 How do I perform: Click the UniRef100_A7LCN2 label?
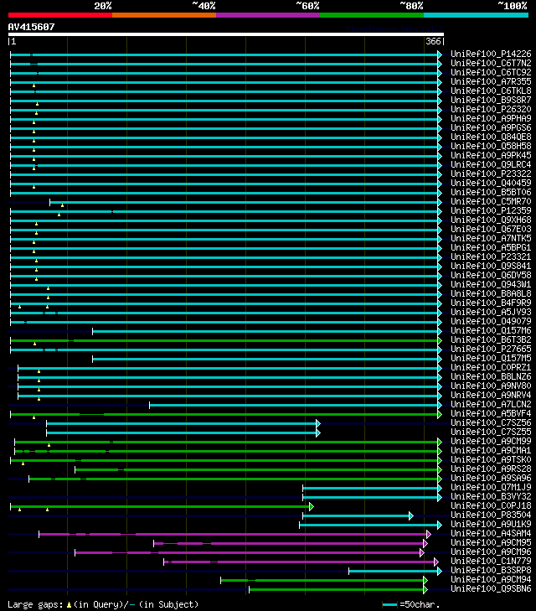[x=491, y=405]
